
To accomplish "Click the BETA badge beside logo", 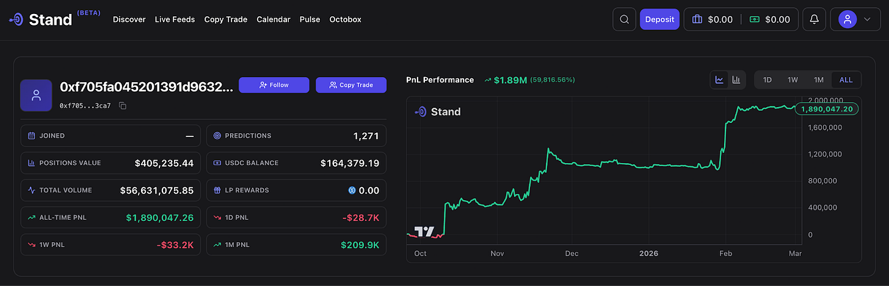I will coord(89,13).
